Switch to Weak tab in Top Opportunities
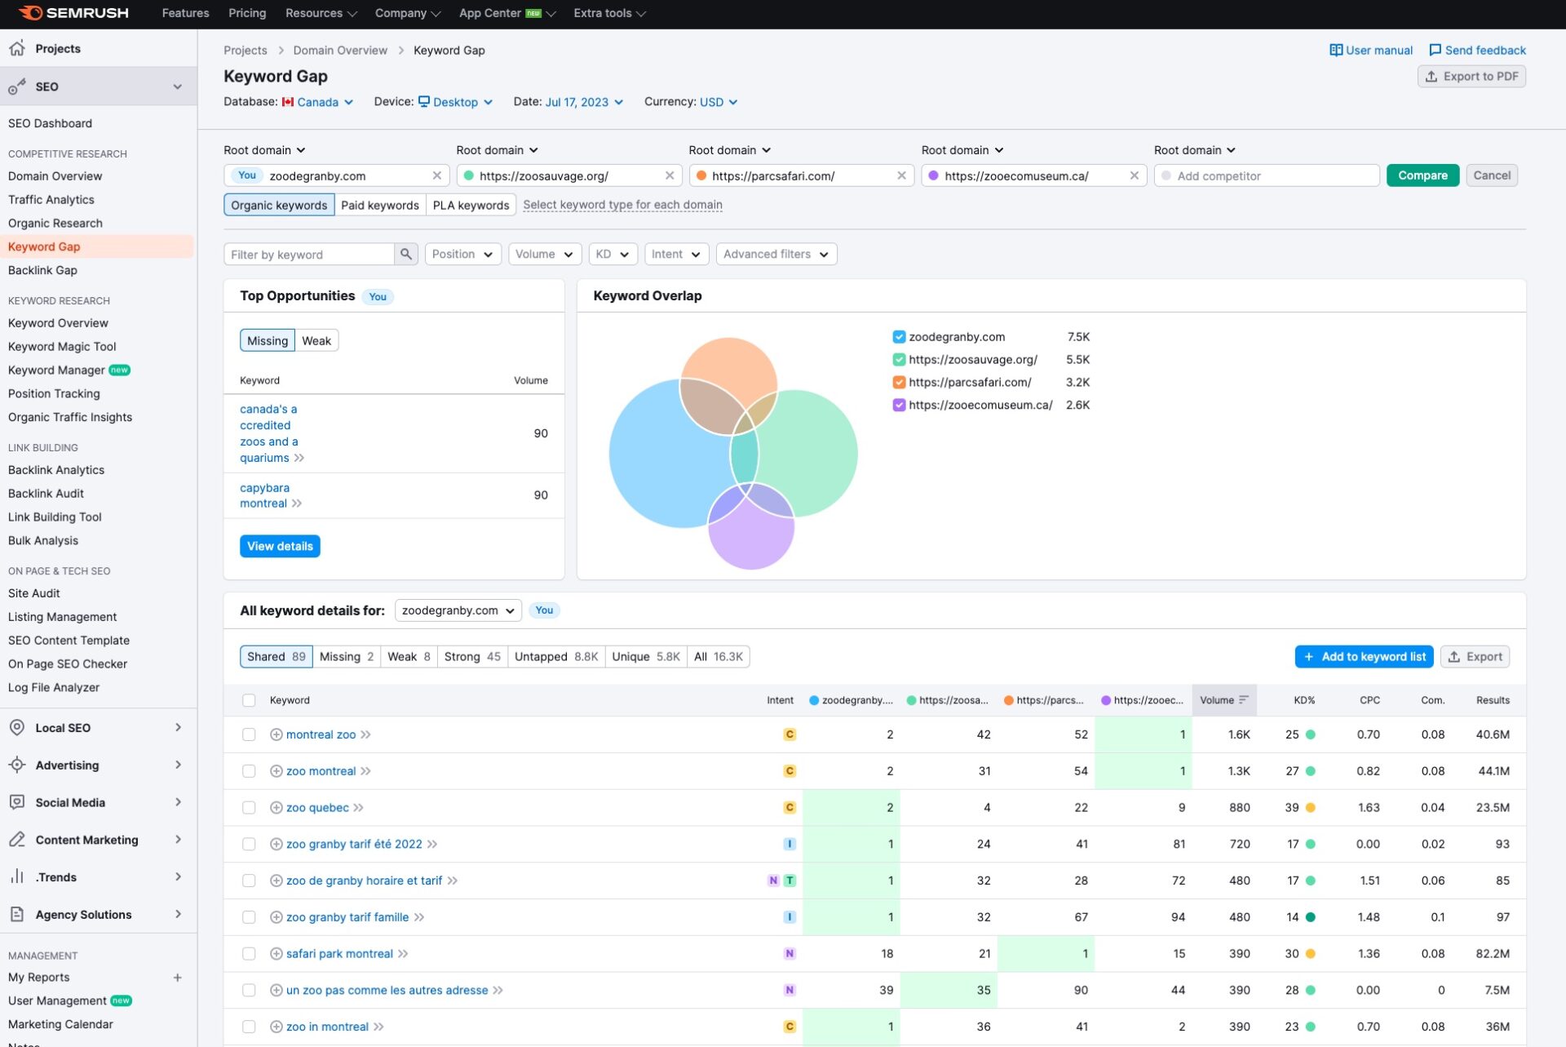Screen dimensions: 1566x1047 point(316,340)
